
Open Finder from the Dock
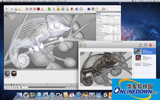[x=19, y=95]
